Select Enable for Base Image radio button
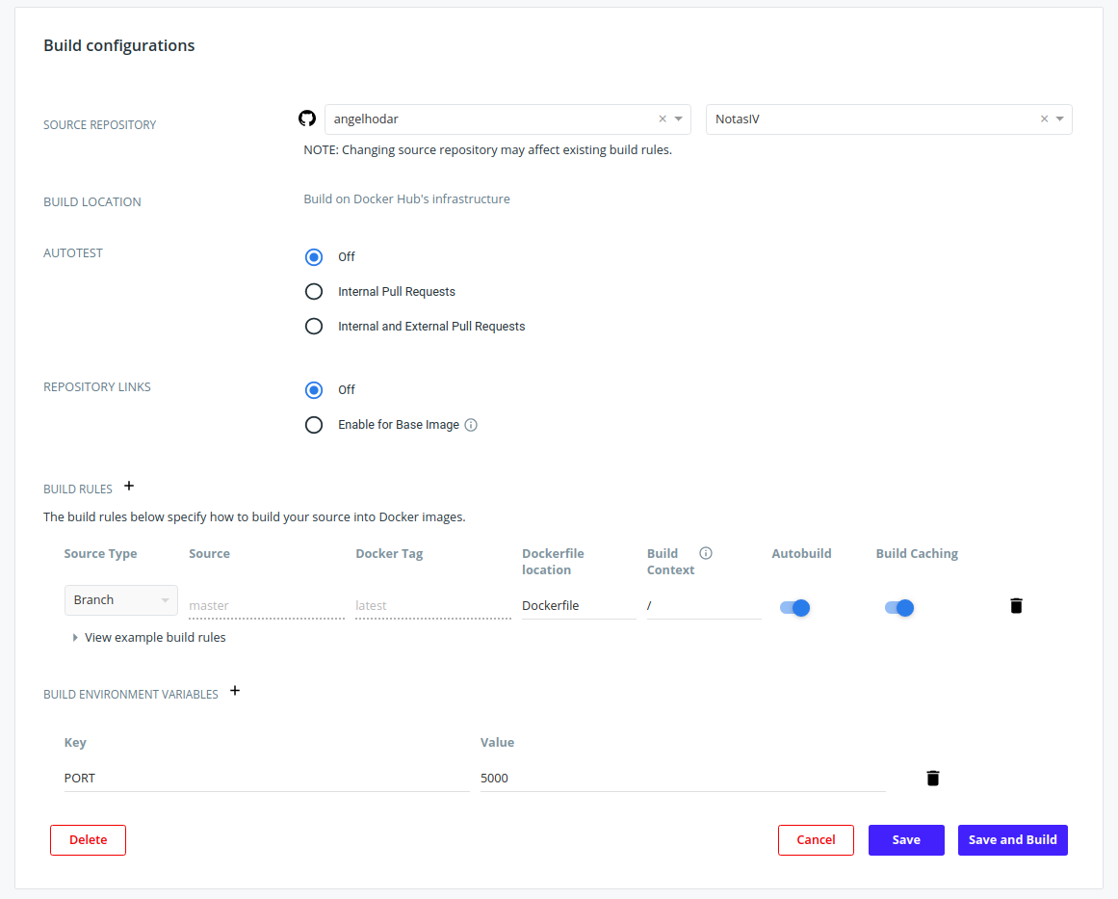1118x899 pixels. pyautogui.click(x=314, y=425)
